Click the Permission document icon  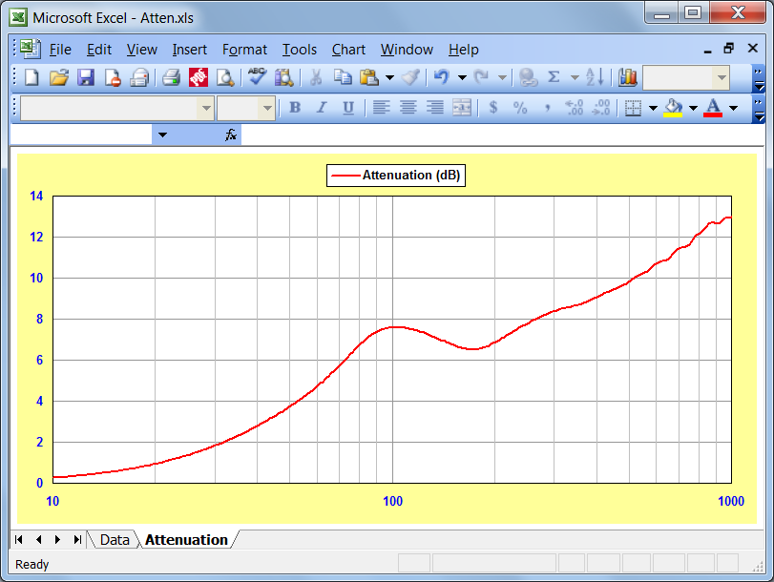(x=113, y=77)
